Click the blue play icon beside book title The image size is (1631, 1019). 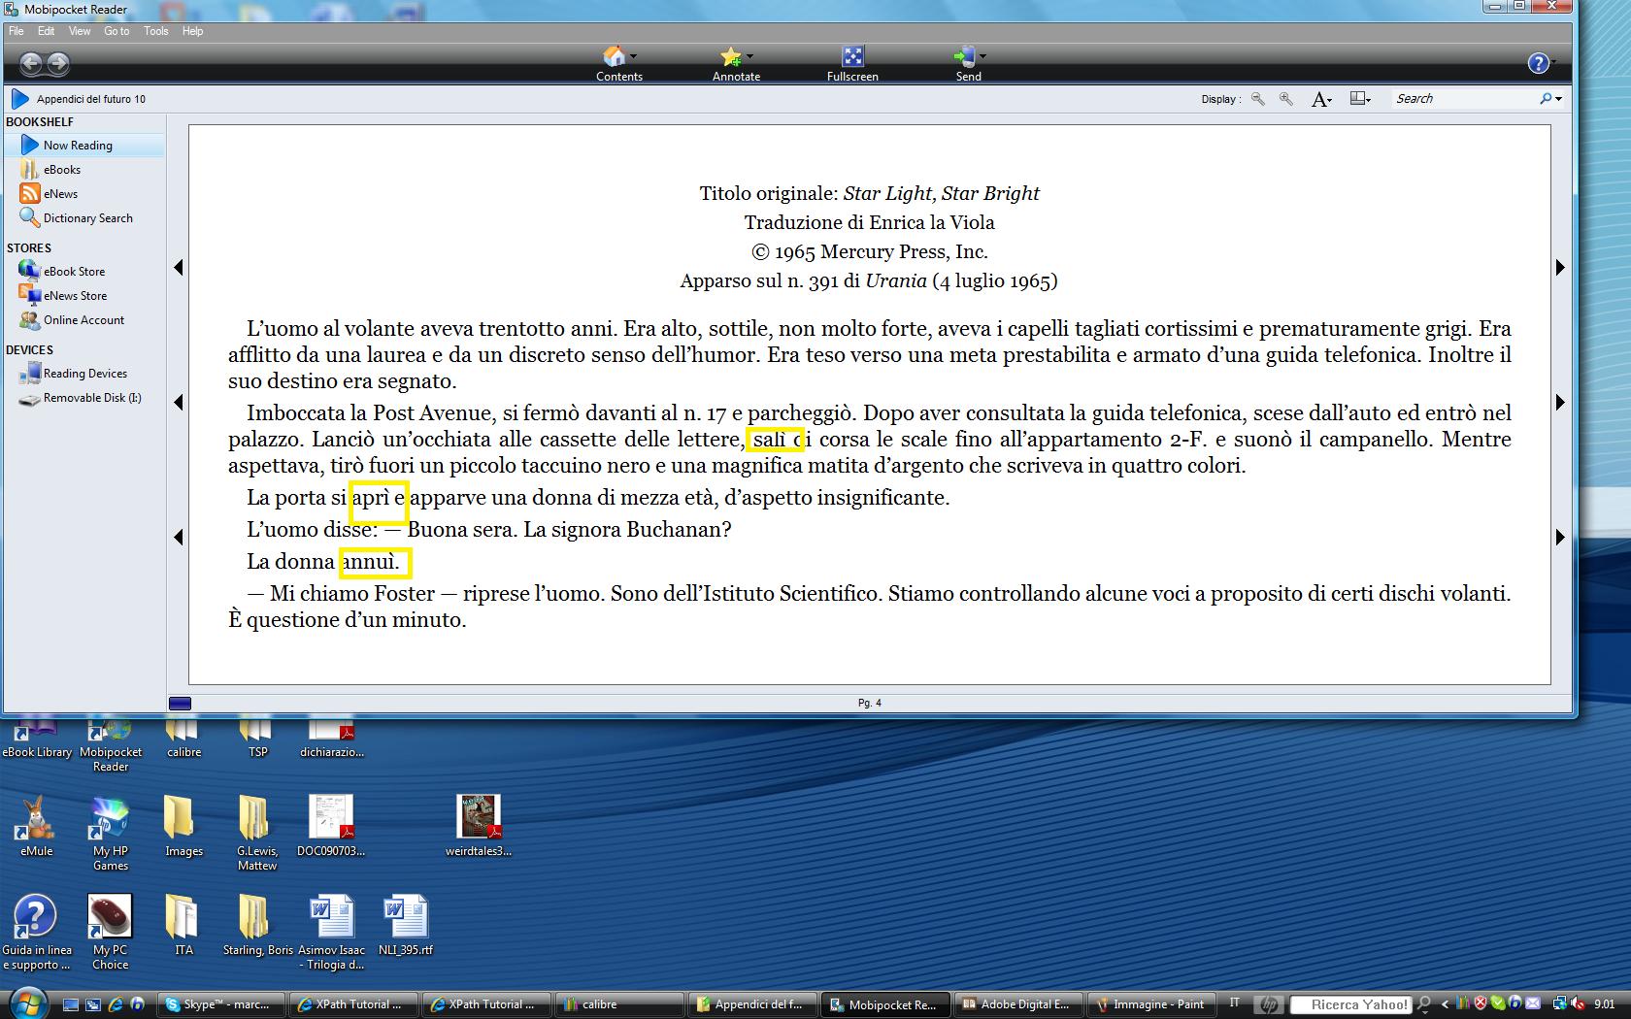coord(19,99)
